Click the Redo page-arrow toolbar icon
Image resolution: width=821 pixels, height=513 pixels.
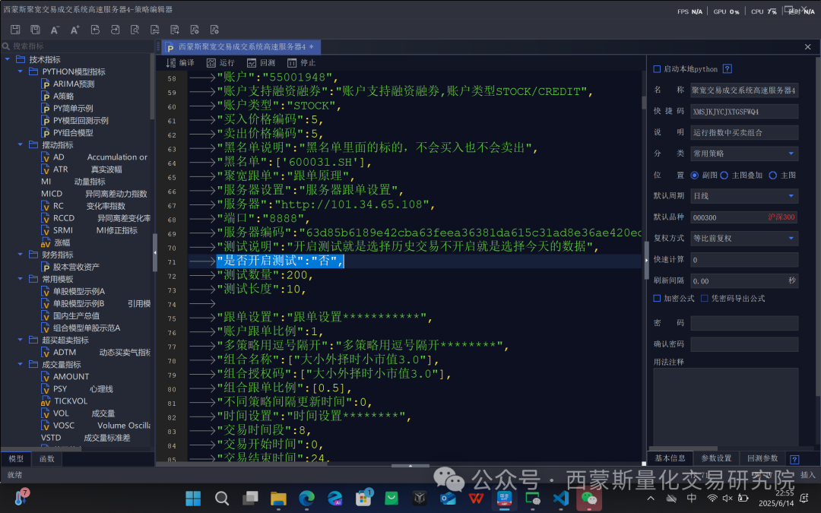(x=115, y=30)
